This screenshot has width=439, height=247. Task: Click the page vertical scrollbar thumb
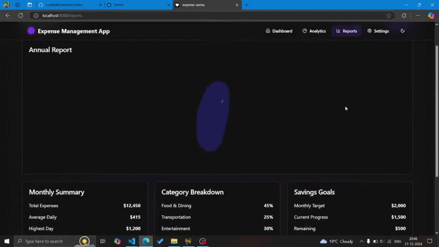coord(436,111)
